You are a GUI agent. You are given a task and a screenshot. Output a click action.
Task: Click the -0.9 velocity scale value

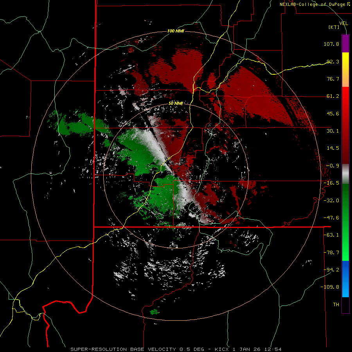(x=333, y=166)
